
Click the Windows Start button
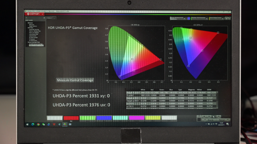[x=27, y=124]
